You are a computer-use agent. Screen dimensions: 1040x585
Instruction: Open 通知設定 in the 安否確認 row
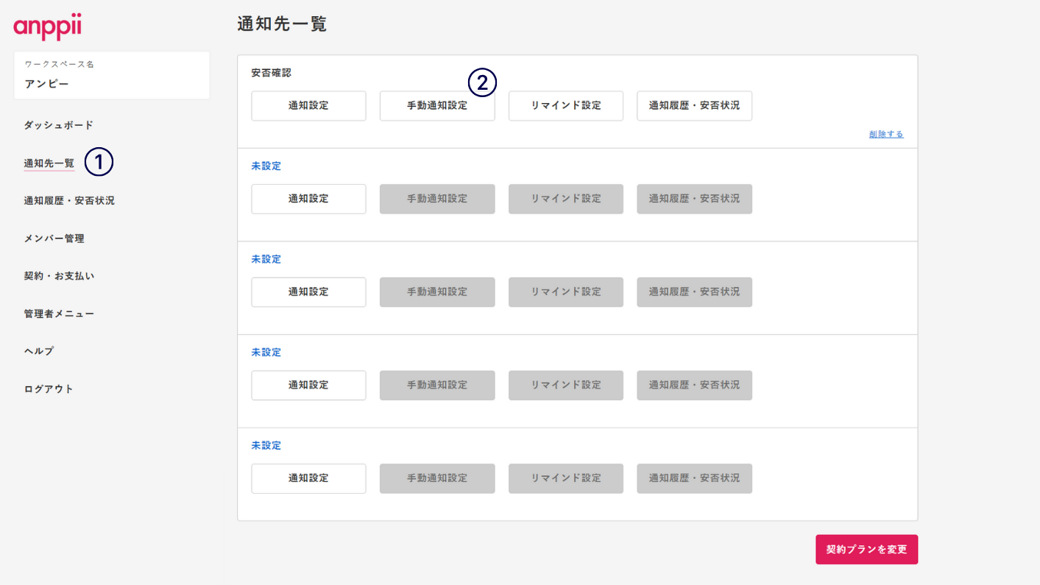(x=308, y=106)
